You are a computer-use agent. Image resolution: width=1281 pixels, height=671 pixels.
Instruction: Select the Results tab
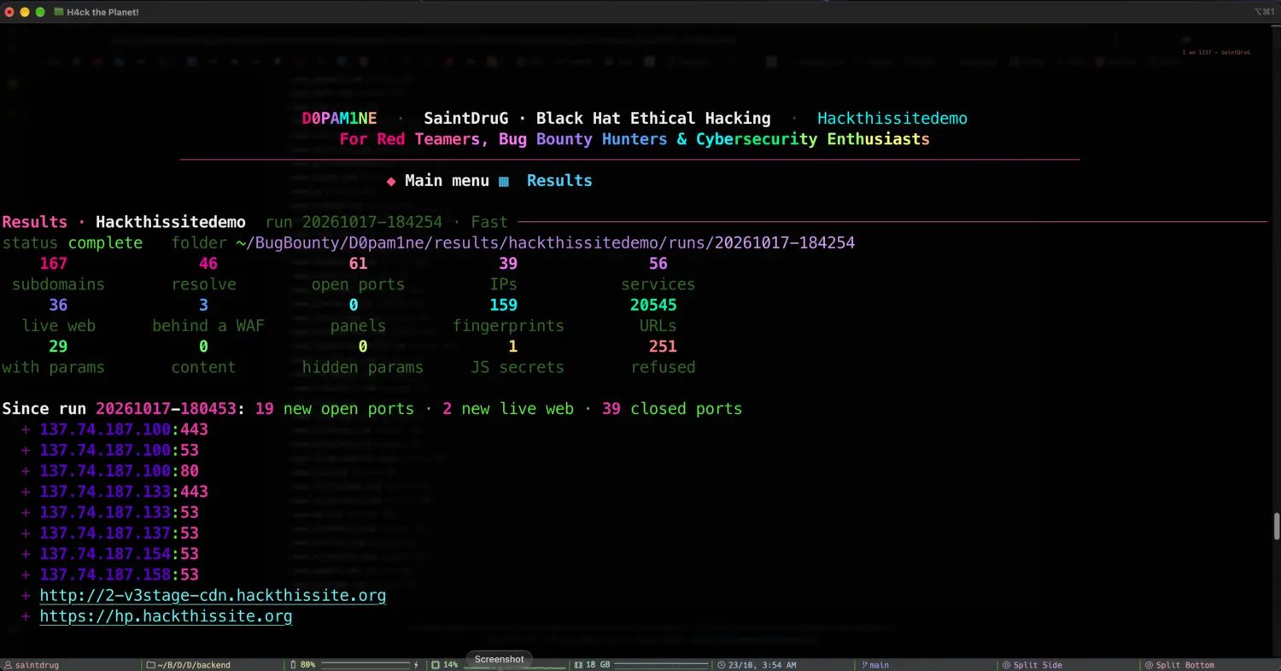(559, 181)
